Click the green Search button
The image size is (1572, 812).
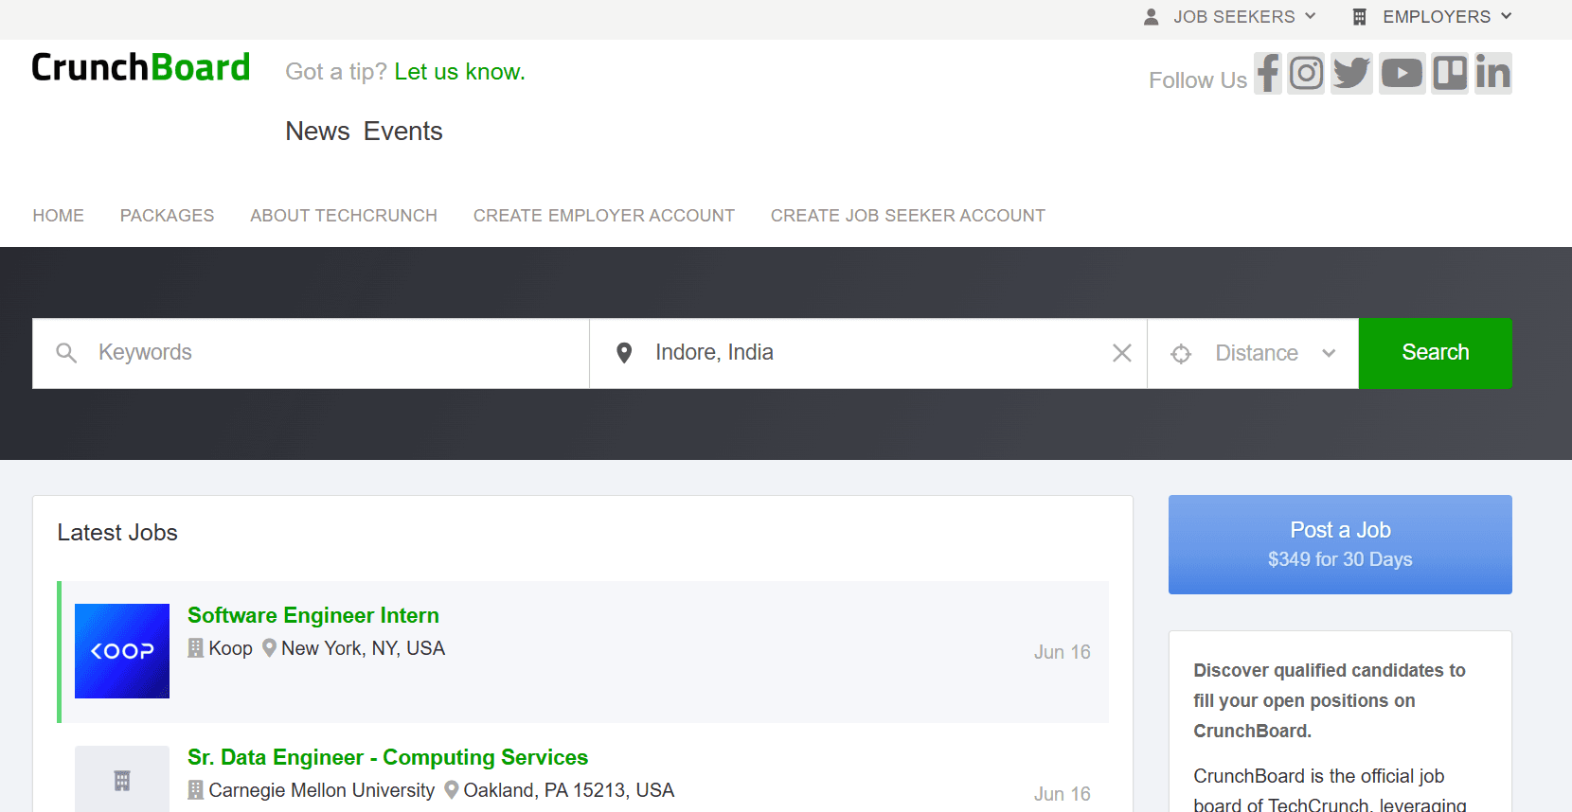(1435, 352)
